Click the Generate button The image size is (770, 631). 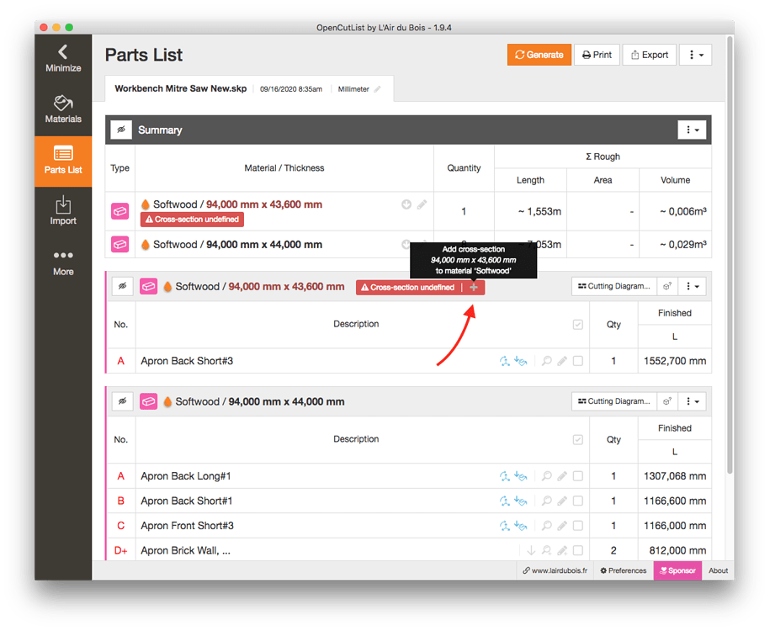pos(539,54)
